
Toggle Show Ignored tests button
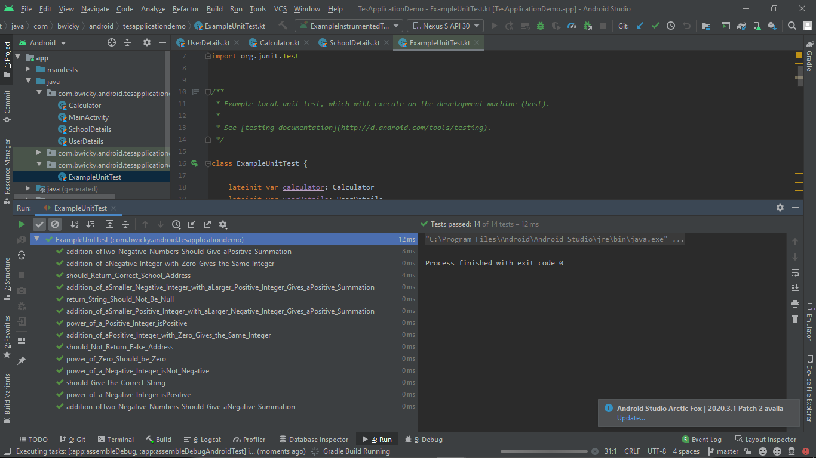point(55,224)
